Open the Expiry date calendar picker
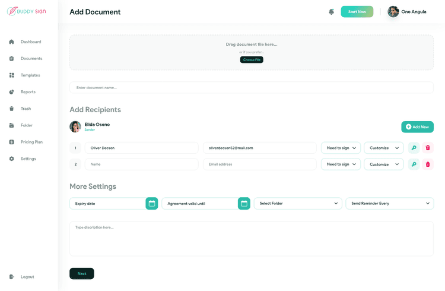Viewport: 445px width, 291px height. (x=152, y=204)
